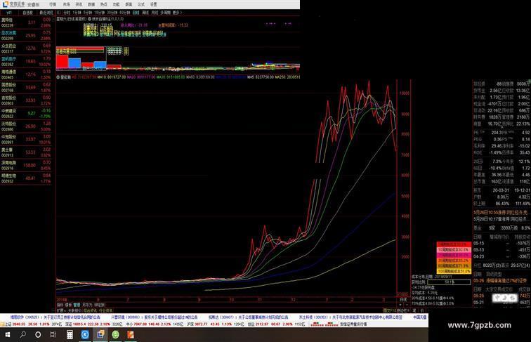Select the 30分钟 period tab
Screen dimensions: 531x342
[112, 13]
